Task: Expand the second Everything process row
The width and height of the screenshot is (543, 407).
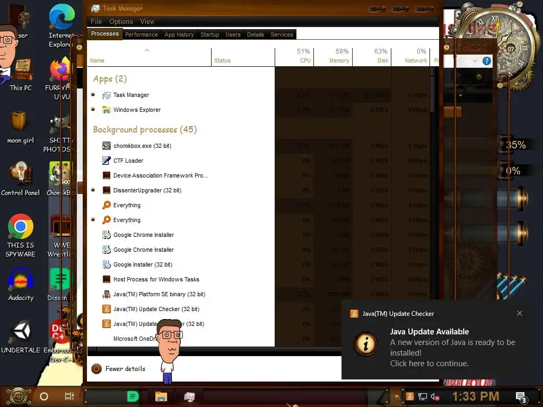Action: pyautogui.click(x=93, y=219)
